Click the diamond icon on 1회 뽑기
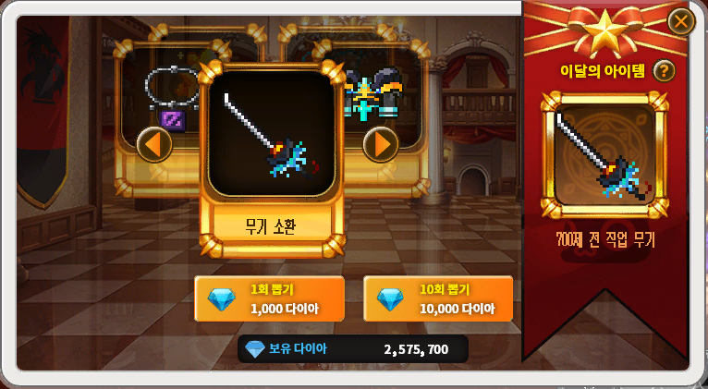The width and height of the screenshot is (708, 389). 222,299
